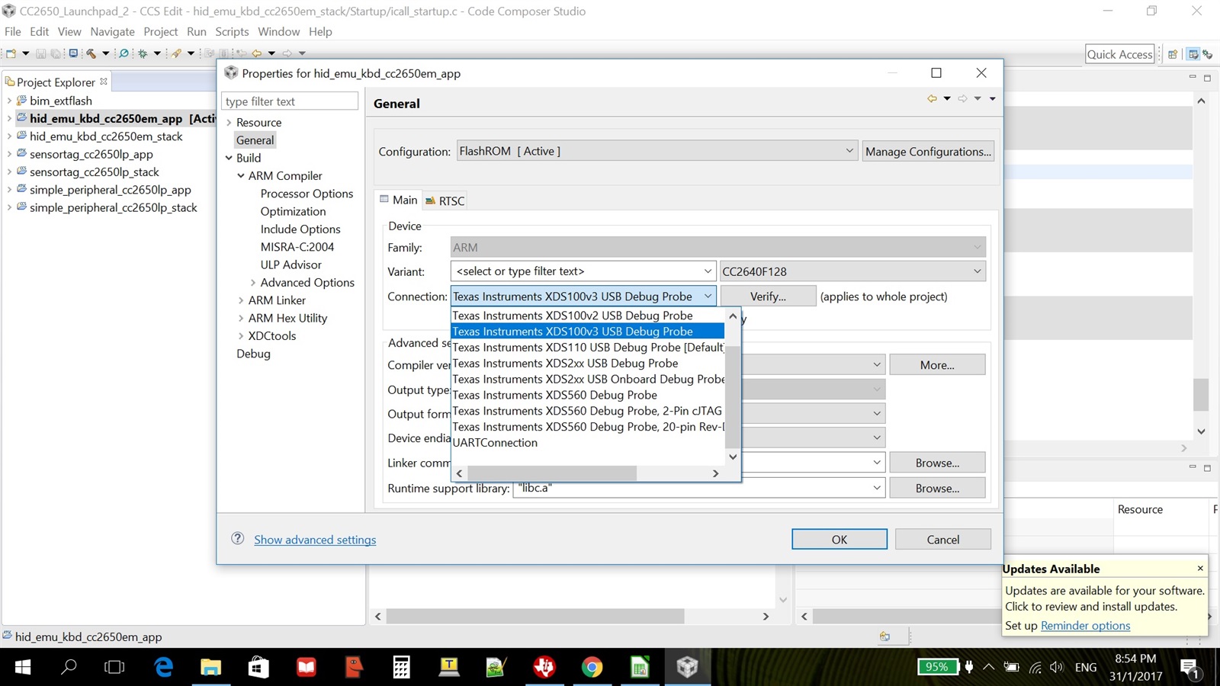Viewport: 1220px width, 686px height.
Task: Click the Build hammer toolbar icon
Action: click(x=91, y=53)
